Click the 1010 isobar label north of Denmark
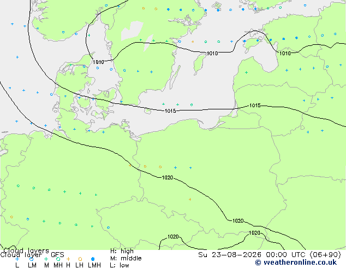This screenshot has height=268, width=346. (x=98, y=62)
